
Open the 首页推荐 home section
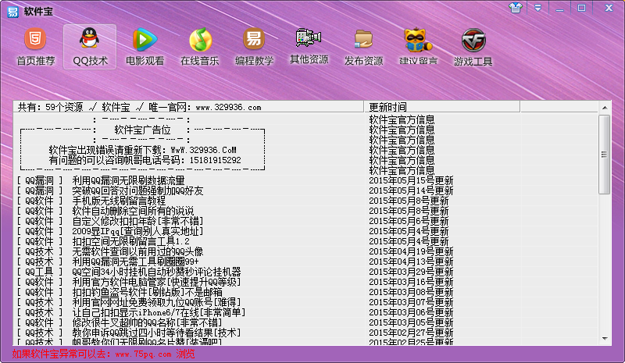pos(35,47)
